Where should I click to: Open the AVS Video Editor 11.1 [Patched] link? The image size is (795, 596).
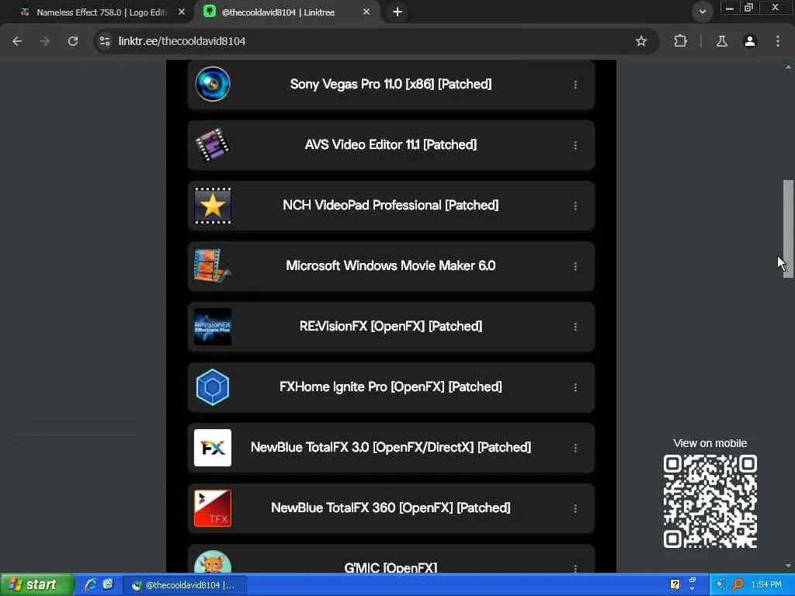(391, 145)
